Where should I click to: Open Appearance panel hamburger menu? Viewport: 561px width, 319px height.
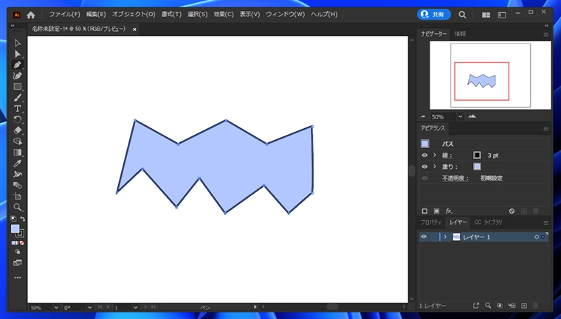(x=545, y=129)
